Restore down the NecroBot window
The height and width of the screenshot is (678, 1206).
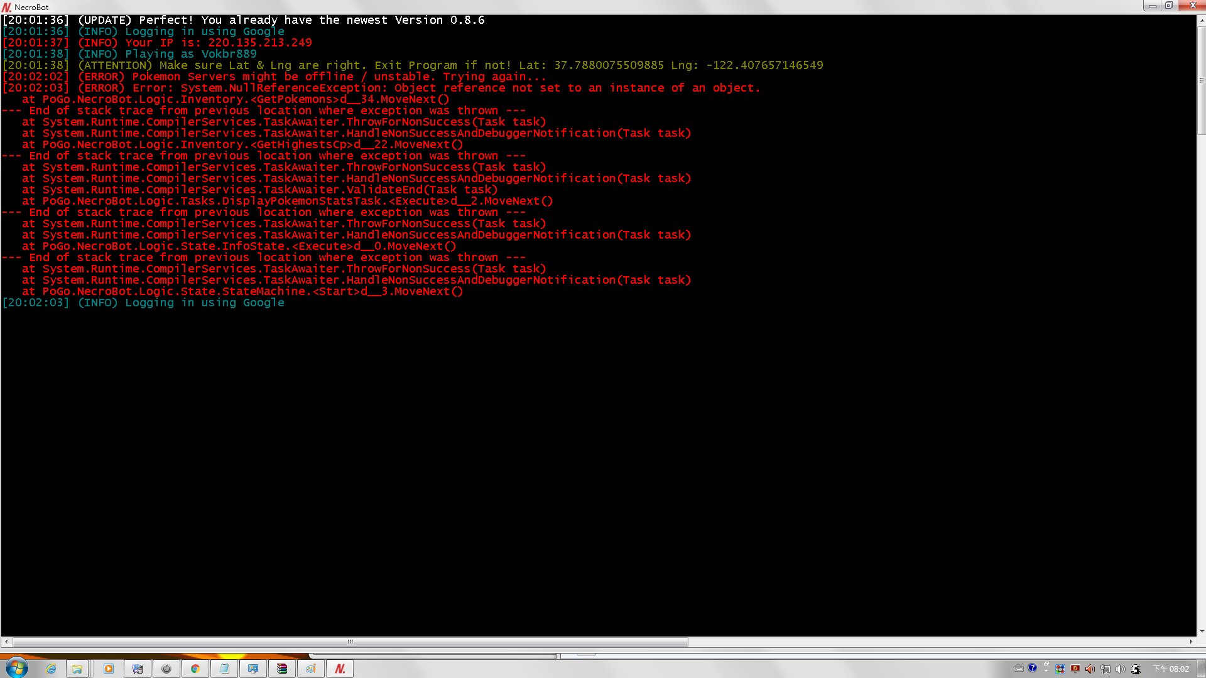point(1169,6)
